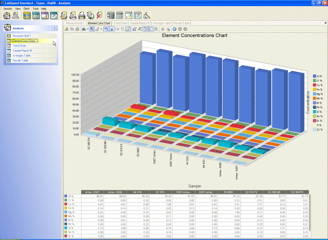
Task: Click the Si % legend color swatch
Action: (x=314, y=112)
